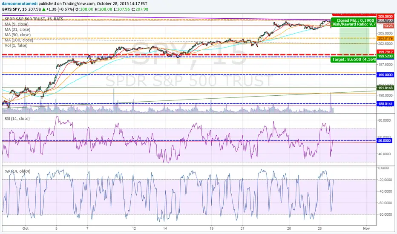Click the -60.0000 %R axis label
The height and width of the screenshot is (234, 397).
click(385, 203)
